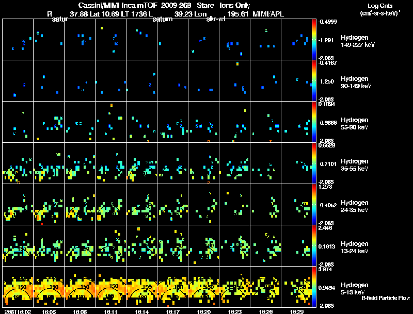Click the '-1.291' colorbar midpoint value
Image resolution: width=413 pixels, height=314 pixels.
[326, 40]
